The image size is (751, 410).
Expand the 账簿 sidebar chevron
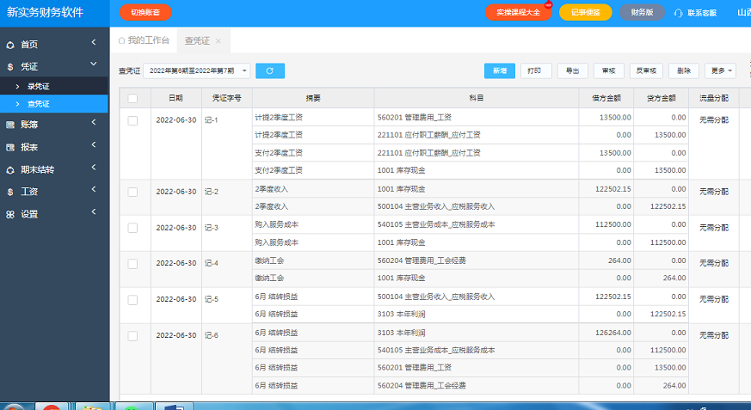point(94,122)
